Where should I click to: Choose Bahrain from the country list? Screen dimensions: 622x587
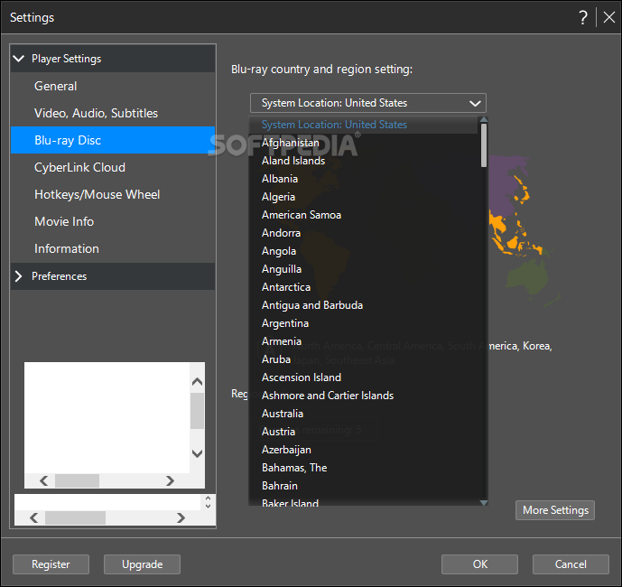click(x=364, y=486)
